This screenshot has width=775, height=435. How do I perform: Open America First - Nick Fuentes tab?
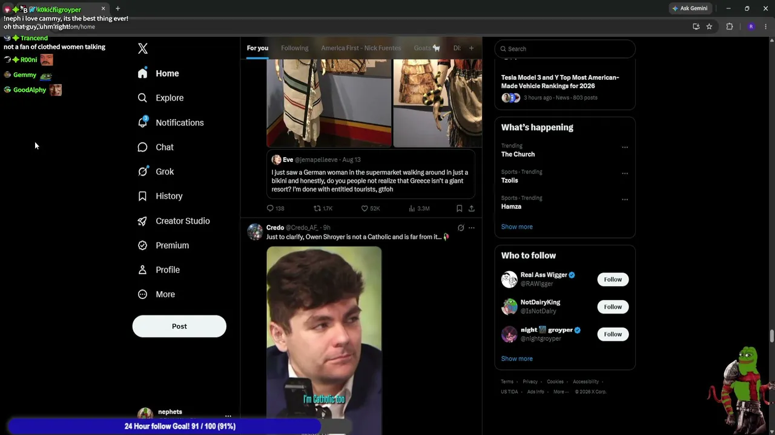coord(361,48)
